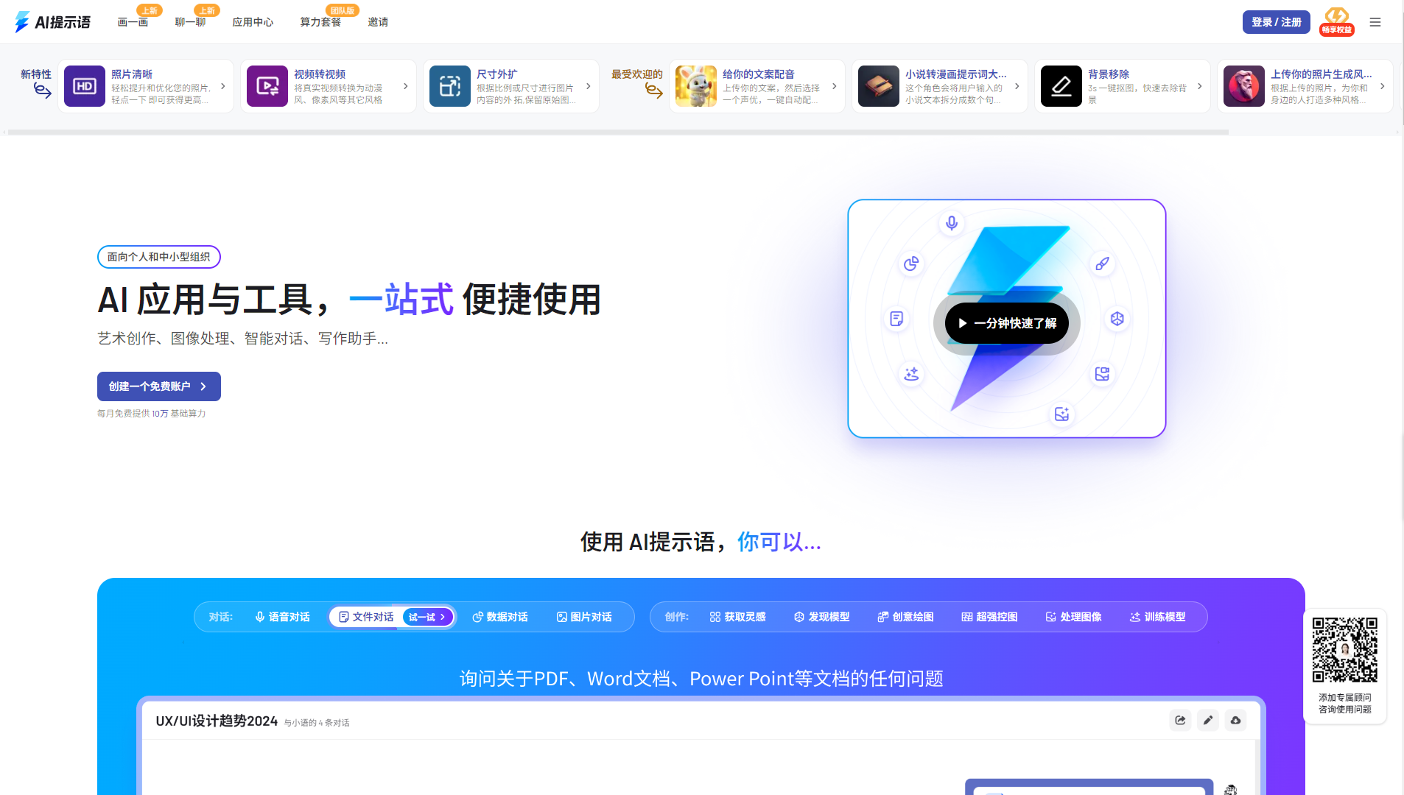
Task: Click the paintbrush icon in the hero circle
Action: click(1102, 264)
